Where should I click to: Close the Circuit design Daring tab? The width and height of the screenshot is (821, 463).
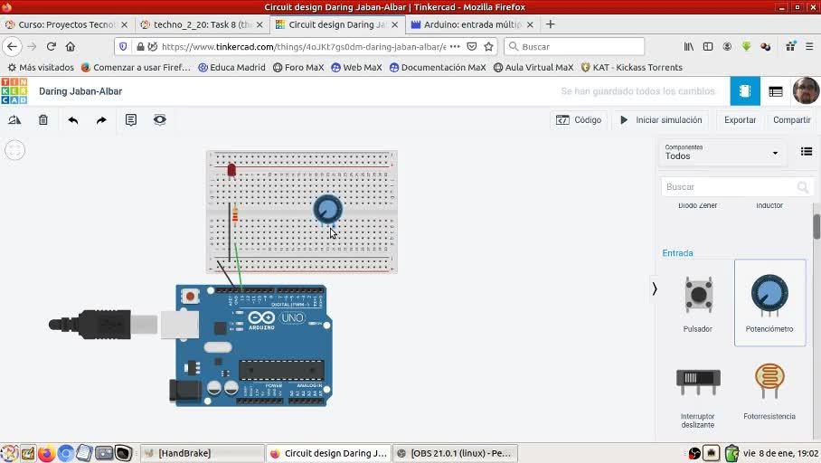click(x=395, y=24)
